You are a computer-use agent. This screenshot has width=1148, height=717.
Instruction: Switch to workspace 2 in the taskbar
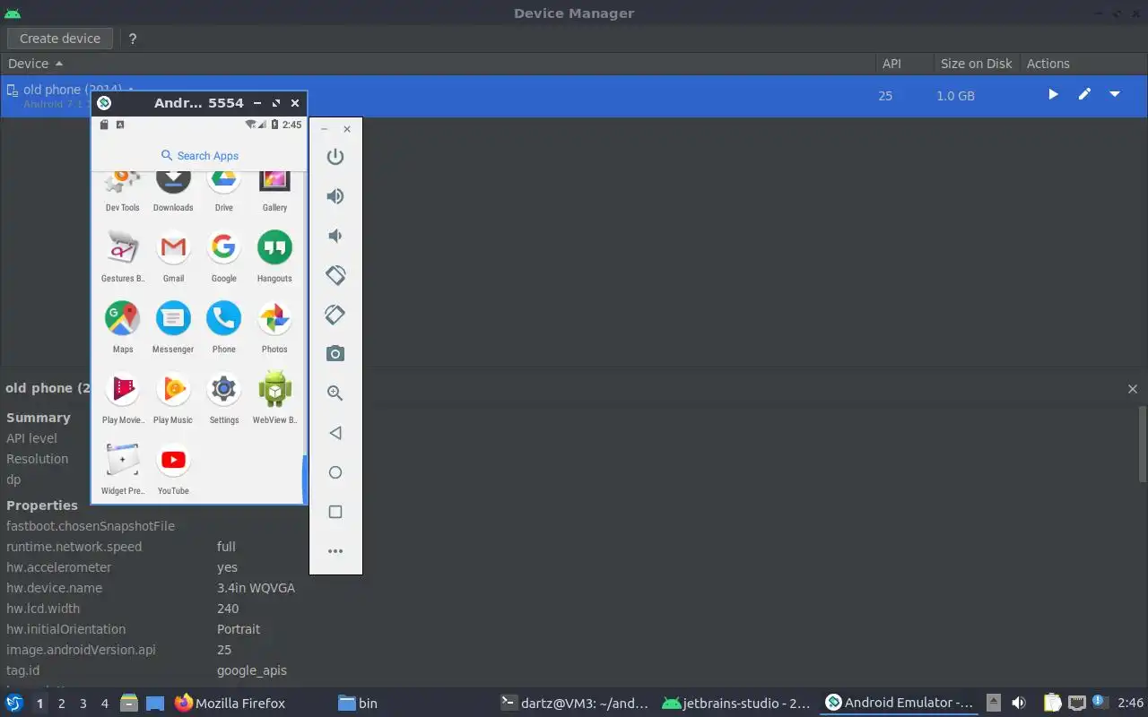click(x=62, y=704)
